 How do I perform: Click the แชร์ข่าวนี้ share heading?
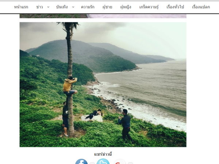pyautogui.click(x=103, y=154)
